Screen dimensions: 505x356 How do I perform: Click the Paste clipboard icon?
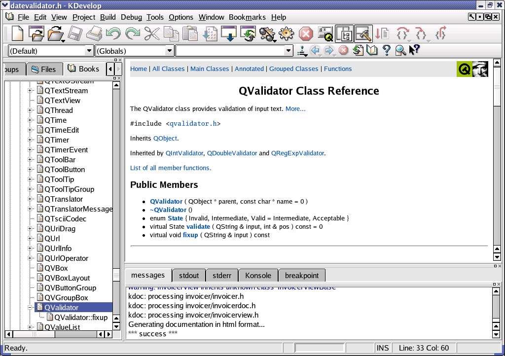tap(190, 34)
